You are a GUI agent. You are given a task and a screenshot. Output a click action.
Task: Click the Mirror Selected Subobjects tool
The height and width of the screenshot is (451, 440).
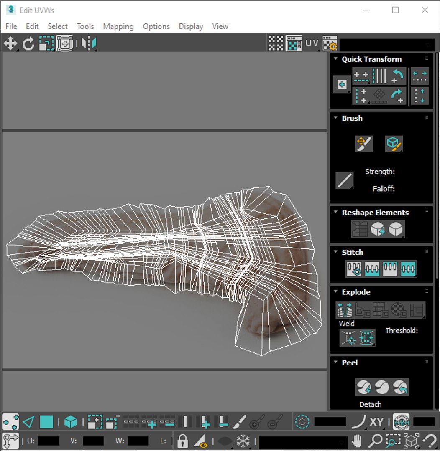pyautogui.click(x=89, y=44)
